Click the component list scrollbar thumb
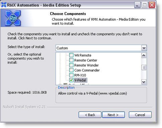 144,67
